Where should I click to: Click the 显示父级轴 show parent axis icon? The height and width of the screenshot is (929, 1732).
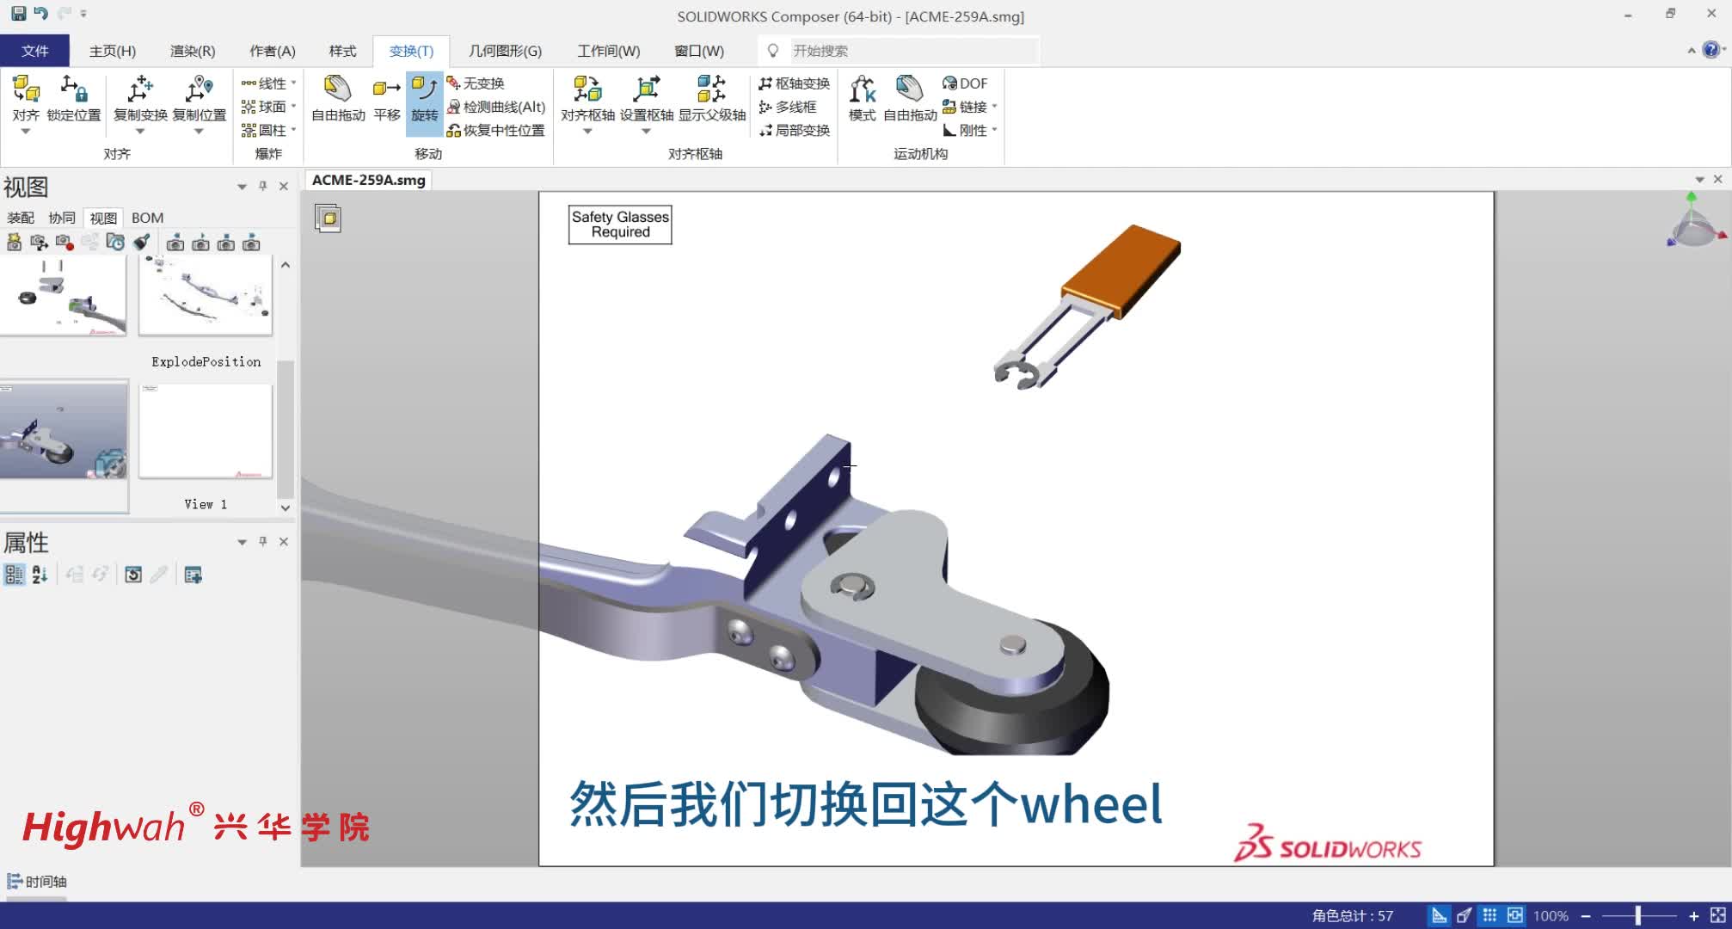(x=711, y=89)
